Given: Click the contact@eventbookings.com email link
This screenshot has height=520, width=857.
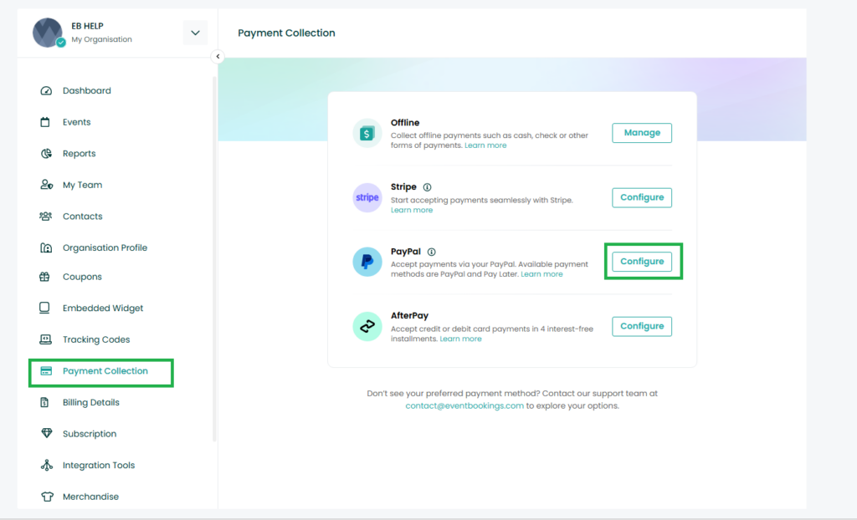Looking at the screenshot, I should [x=464, y=405].
